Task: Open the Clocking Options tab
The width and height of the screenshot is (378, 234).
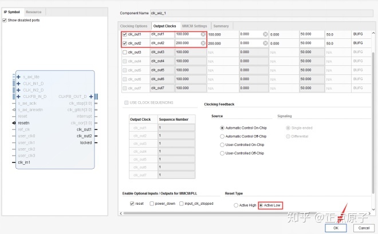Action: pyautogui.click(x=133, y=26)
